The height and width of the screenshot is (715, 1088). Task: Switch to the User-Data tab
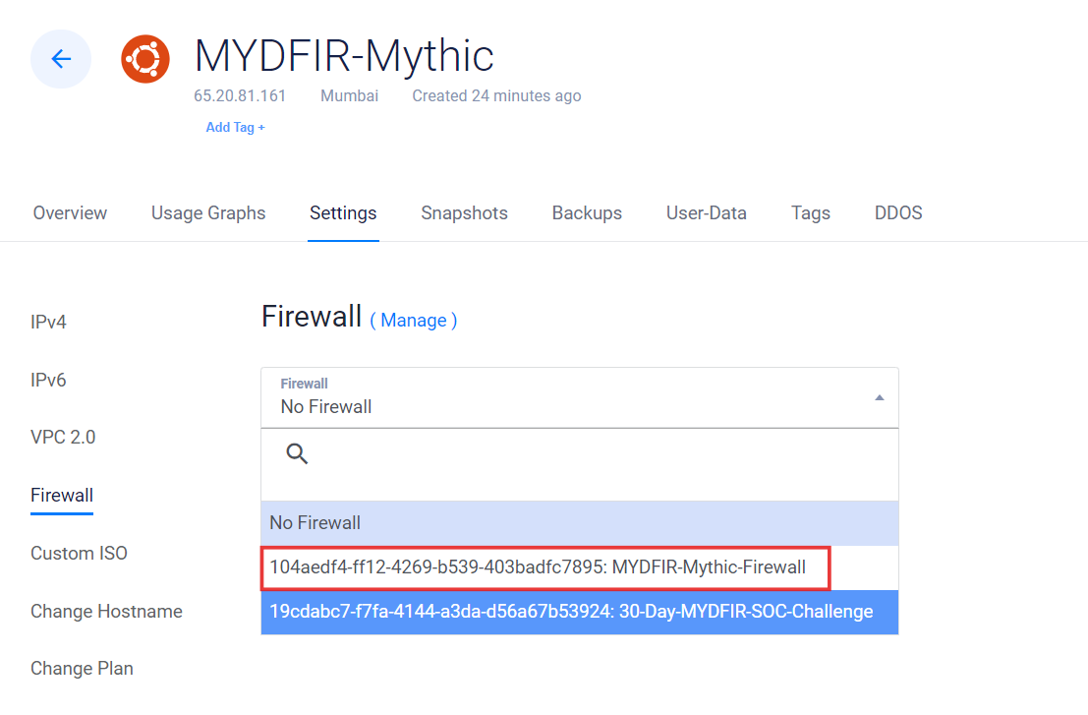(x=707, y=213)
